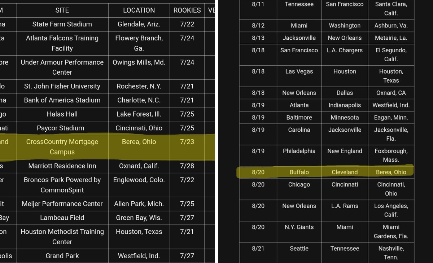433x263 pixels.
Task: Select Nashville, Tenn. cell
Action: point(391,253)
